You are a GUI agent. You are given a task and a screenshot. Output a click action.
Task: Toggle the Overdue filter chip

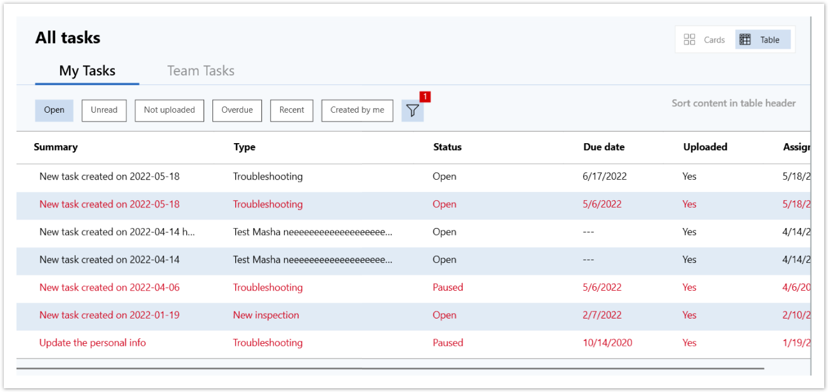(x=237, y=110)
